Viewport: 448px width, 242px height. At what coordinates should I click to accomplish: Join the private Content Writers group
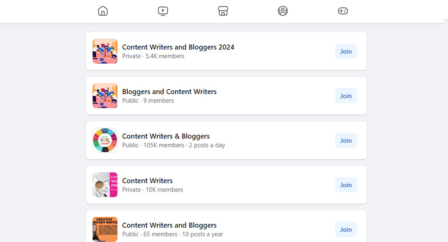click(x=346, y=185)
